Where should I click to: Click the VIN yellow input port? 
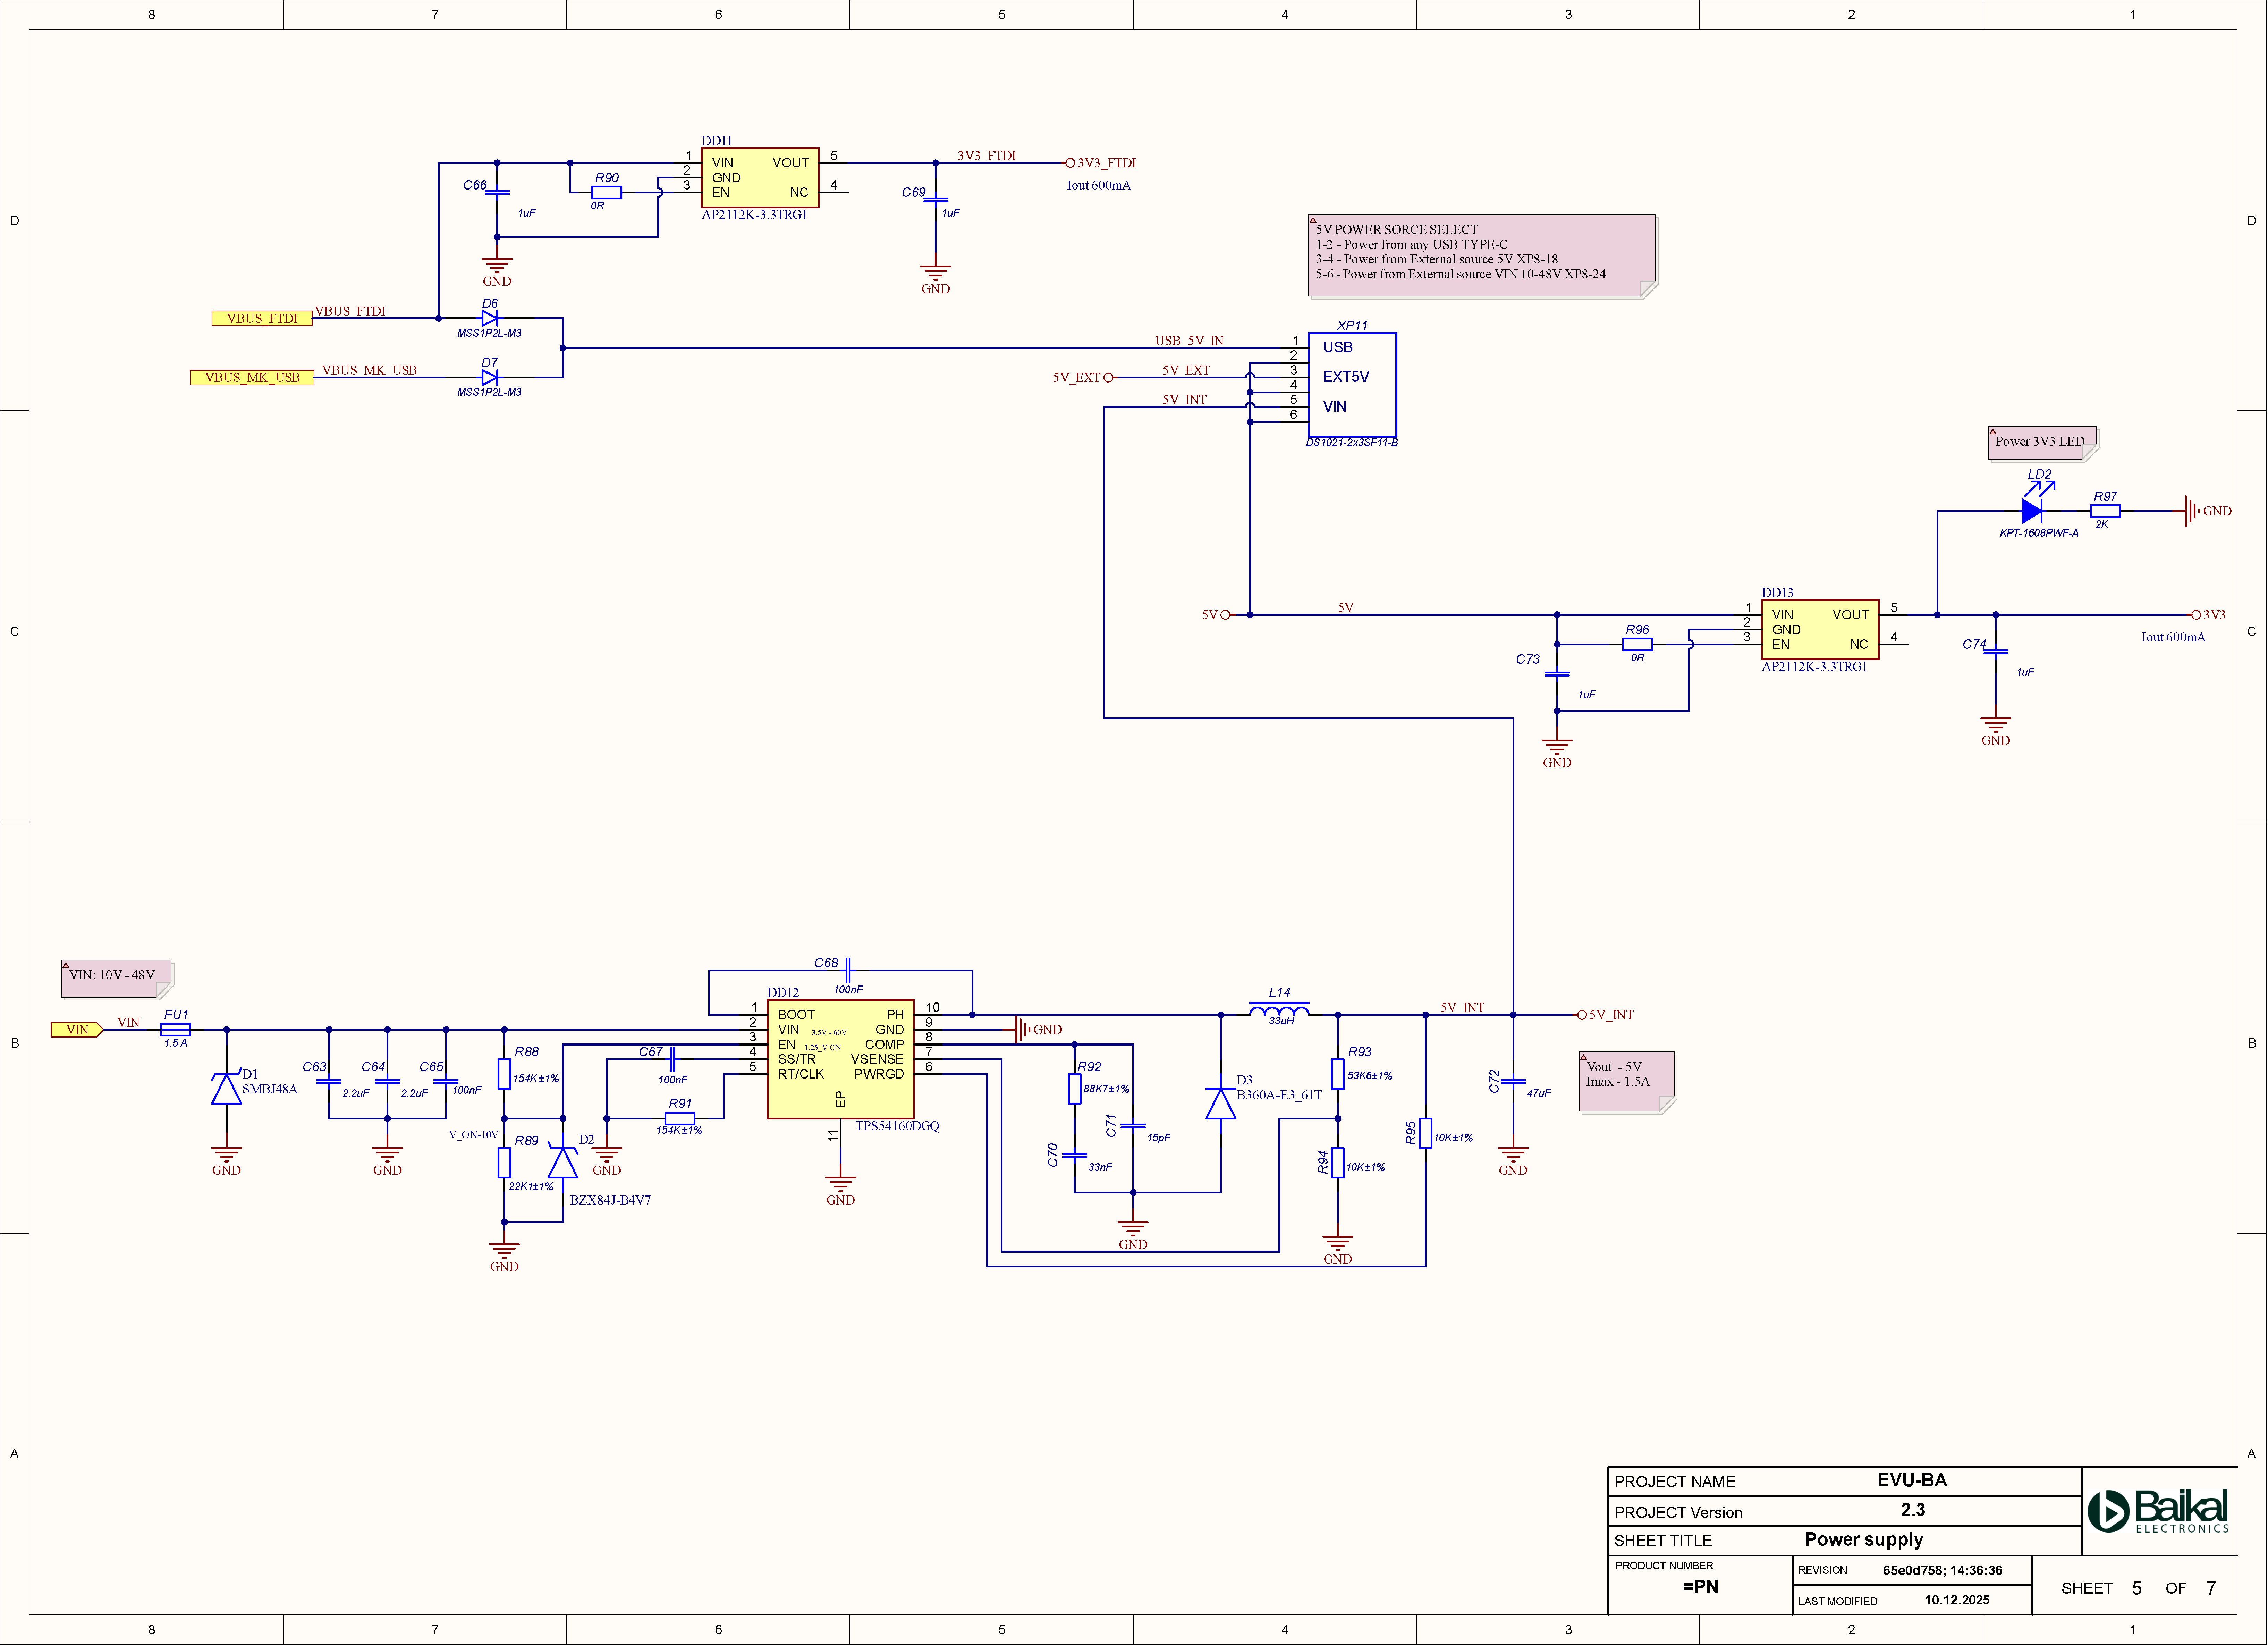77,1030
